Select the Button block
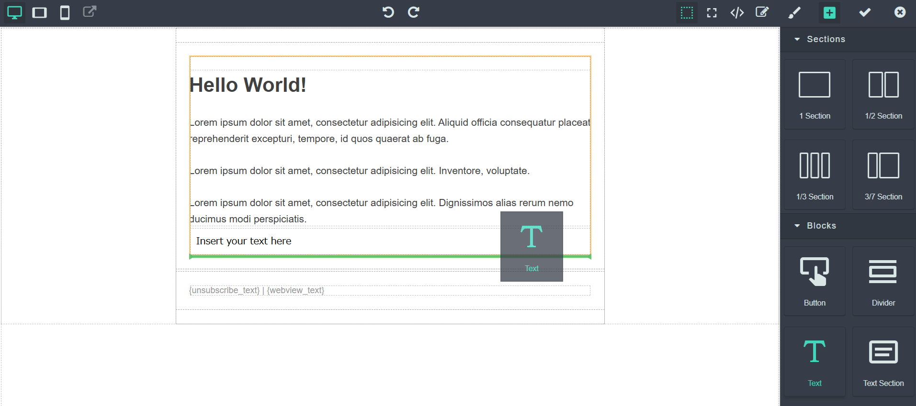This screenshot has width=916, height=406. (814, 281)
